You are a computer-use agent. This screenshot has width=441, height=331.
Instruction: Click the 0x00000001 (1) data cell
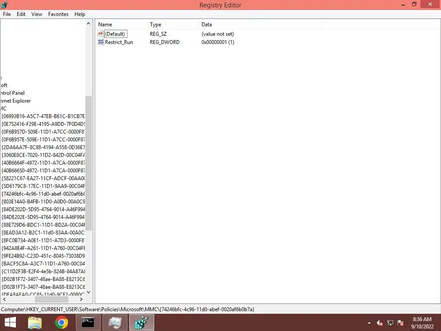coord(217,42)
